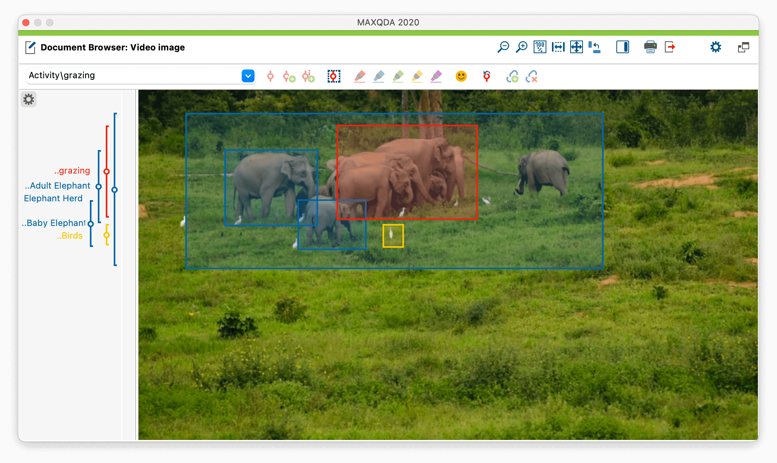Open the emoticode smiley picker
Viewport: 777px width, 463px height.
(x=461, y=76)
